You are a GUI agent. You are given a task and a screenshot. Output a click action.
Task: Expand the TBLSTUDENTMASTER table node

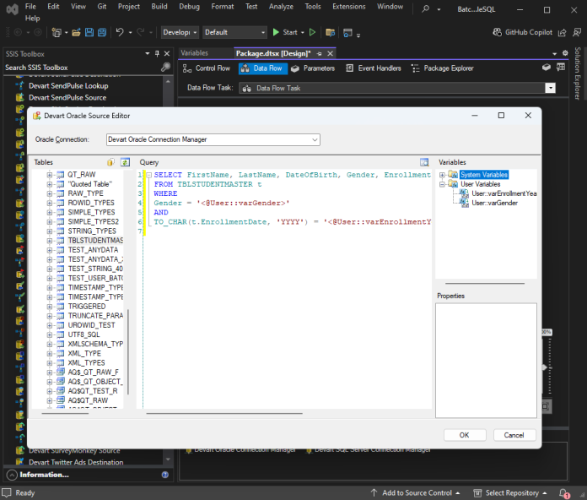(x=50, y=241)
